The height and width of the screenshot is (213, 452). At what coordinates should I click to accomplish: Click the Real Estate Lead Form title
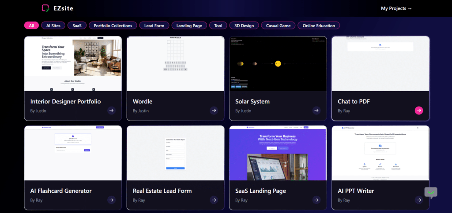click(162, 191)
